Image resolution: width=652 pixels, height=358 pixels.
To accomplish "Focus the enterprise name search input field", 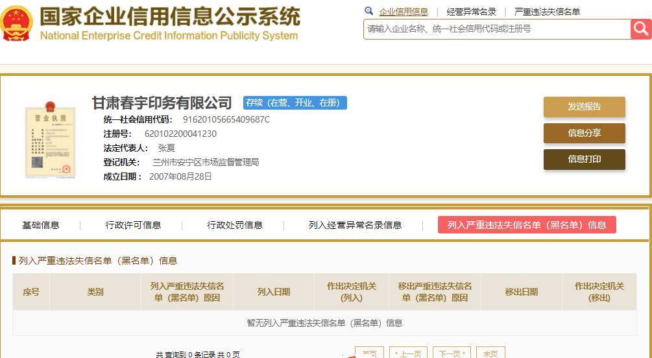I will click(498, 29).
